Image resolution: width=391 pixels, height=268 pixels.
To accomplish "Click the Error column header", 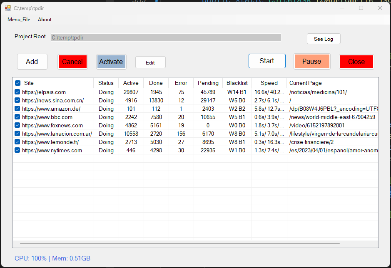I will (181, 83).
